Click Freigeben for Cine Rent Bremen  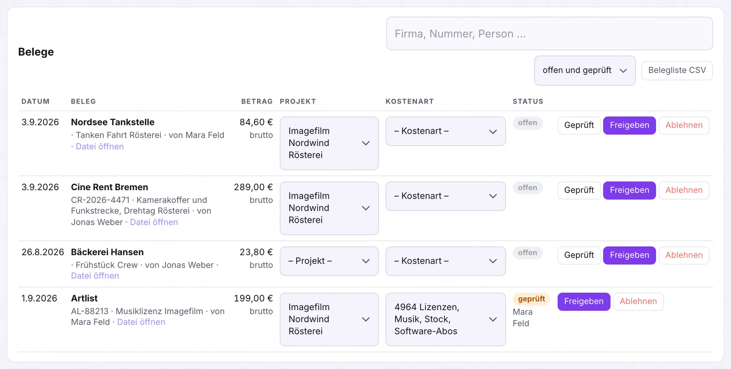[629, 190]
